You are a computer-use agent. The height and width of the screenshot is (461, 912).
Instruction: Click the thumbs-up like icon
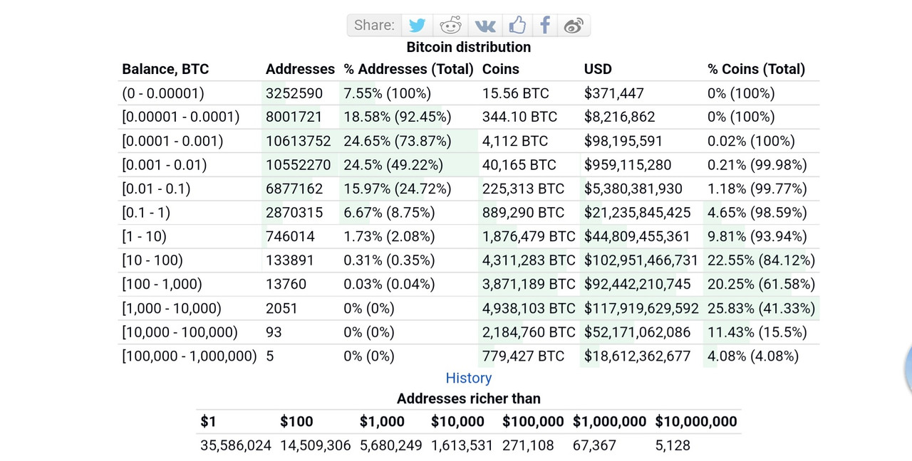tap(517, 26)
